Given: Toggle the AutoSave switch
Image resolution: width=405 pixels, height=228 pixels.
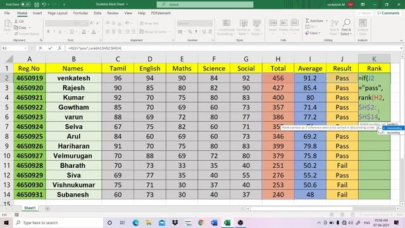Looking at the screenshot, I should pos(25,4).
